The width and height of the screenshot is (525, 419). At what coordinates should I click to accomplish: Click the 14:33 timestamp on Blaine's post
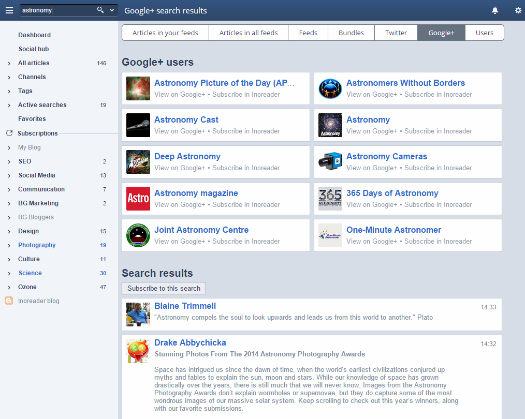(x=489, y=307)
